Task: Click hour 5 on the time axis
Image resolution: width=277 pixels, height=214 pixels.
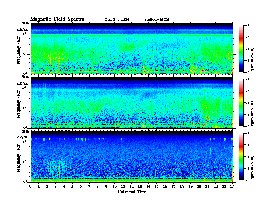Action: [72, 186]
